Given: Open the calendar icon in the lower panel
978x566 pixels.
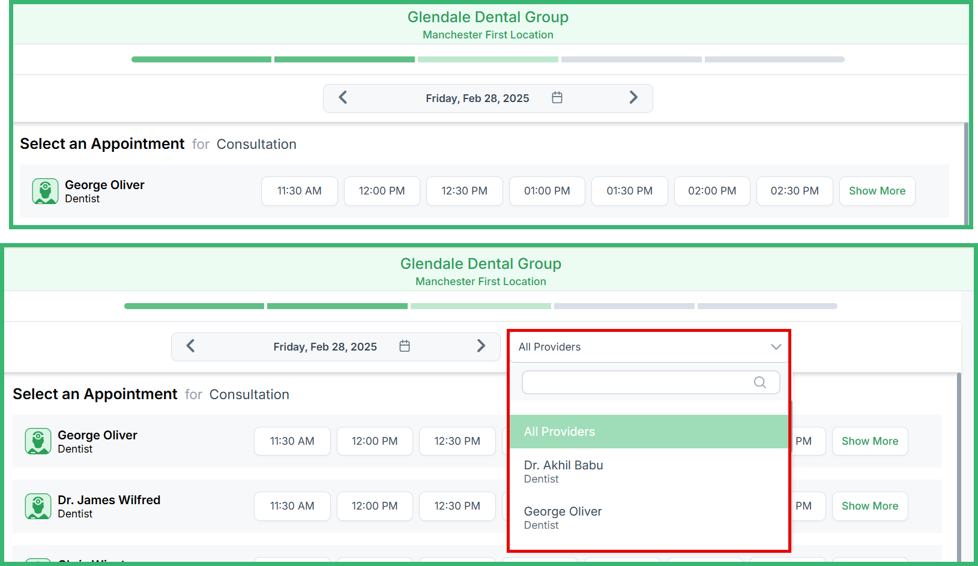Looking at the screenshot, I should 405,346.
